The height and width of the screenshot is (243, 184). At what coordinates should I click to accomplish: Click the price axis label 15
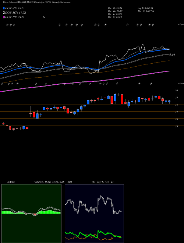tap(176, 126)
